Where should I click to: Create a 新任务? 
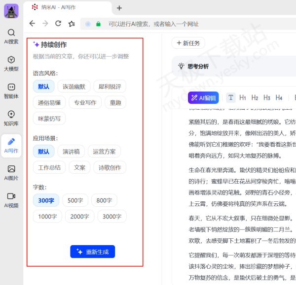(x=188, y=43)
